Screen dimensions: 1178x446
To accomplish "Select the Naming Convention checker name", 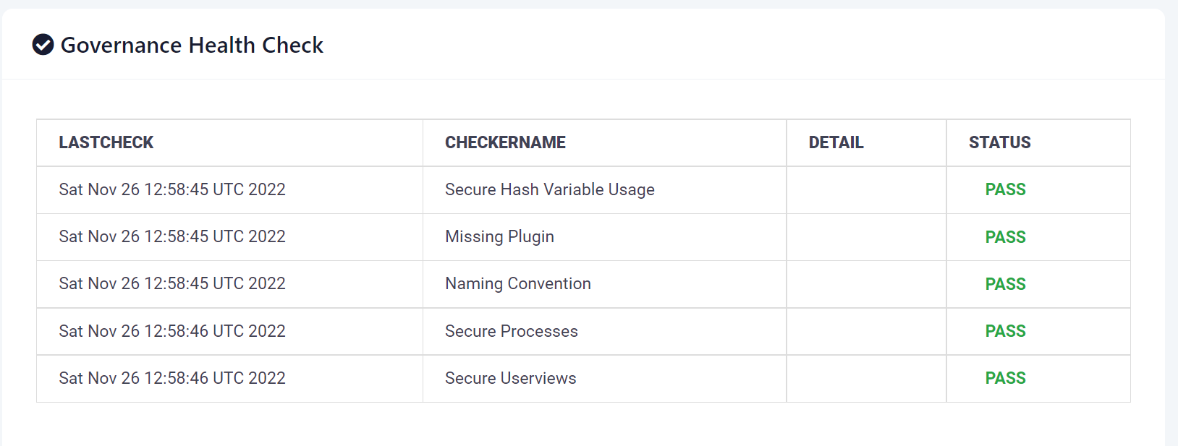I will click(x=517, y=283).
